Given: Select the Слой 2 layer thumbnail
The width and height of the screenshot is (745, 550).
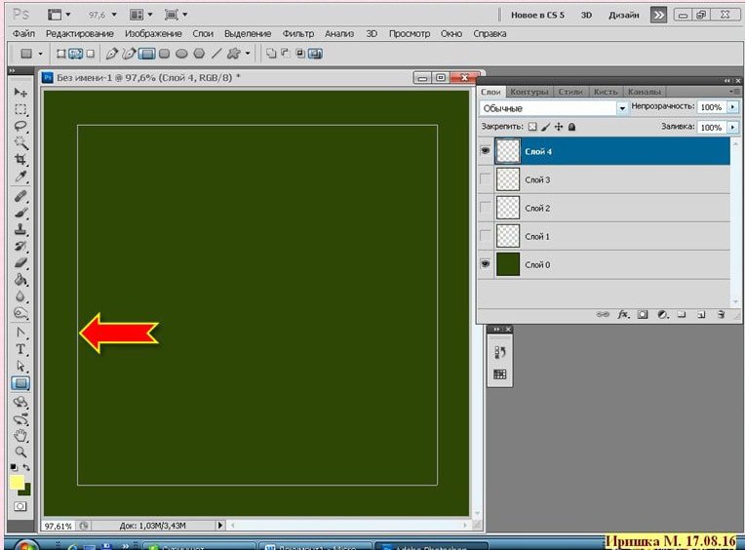Looking at the screenshot, I should coord(509,208).
